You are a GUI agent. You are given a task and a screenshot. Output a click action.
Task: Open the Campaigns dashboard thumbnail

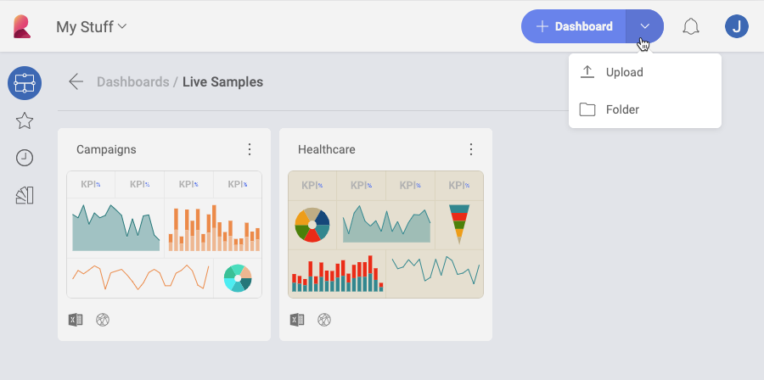click(164, 234)
